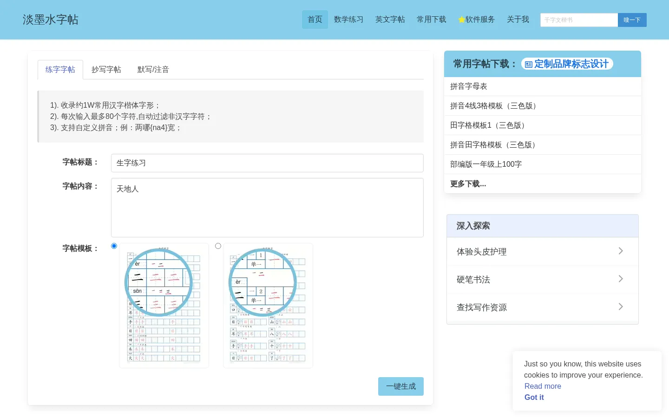Switch to the 默写/注音 tab
Screen dimensions: 669x418
[x=153, y=70]
